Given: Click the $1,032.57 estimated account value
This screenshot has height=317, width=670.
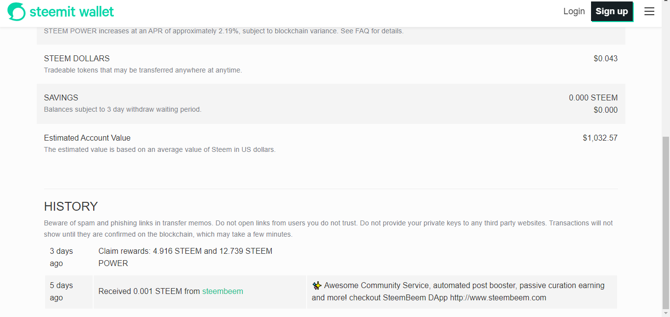Looking at the screenshot, I should pos(600,138).
